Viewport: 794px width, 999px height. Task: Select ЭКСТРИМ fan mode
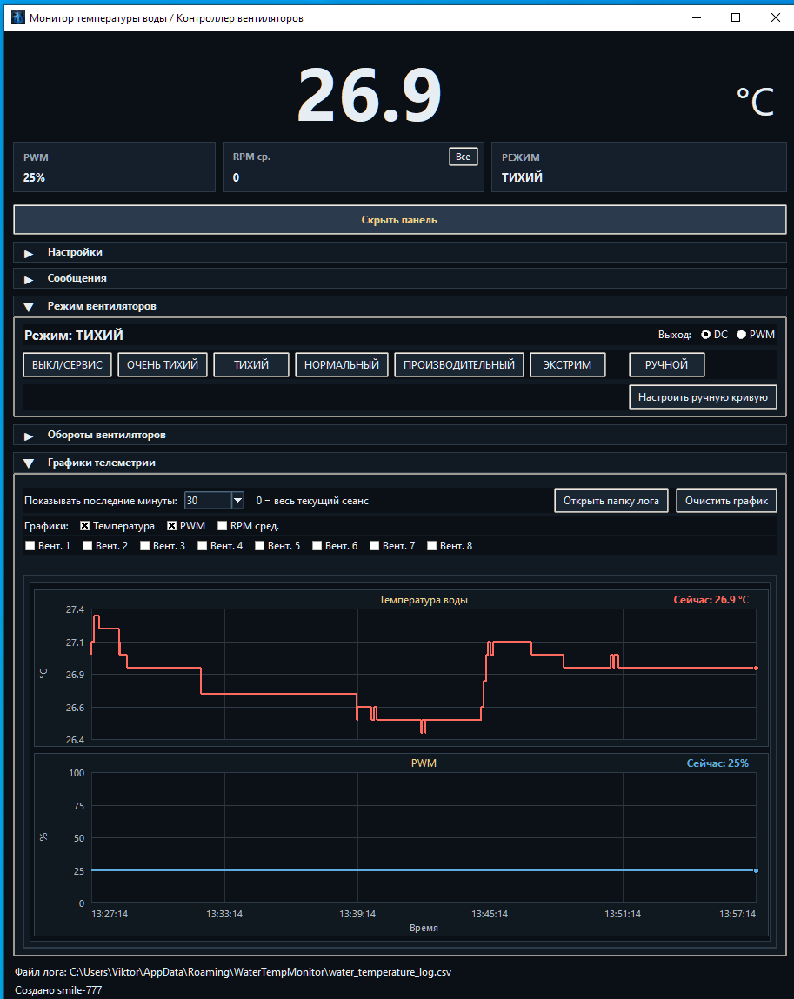pos(567,365)
